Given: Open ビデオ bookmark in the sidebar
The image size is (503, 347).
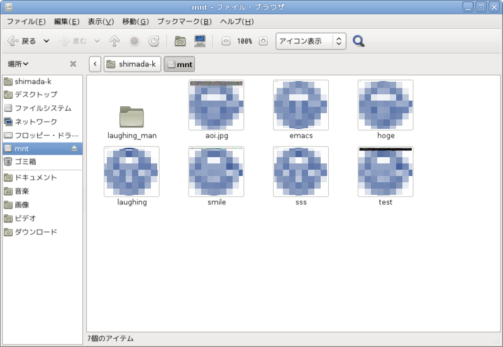Looking at the screenshot, I should [42, 218].
